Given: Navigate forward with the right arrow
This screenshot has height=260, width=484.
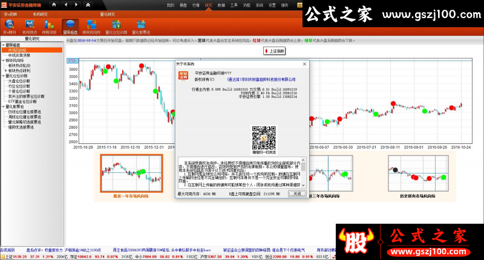Looking at the screenshot, I should (76, 5).
